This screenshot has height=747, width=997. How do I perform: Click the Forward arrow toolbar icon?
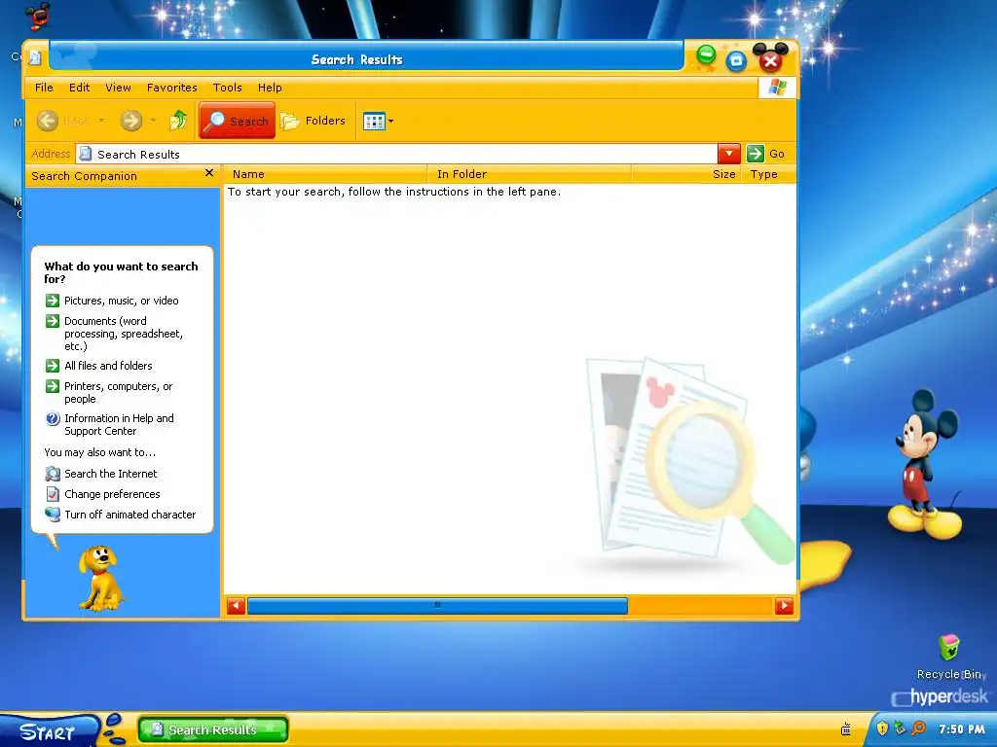point(131,121)
